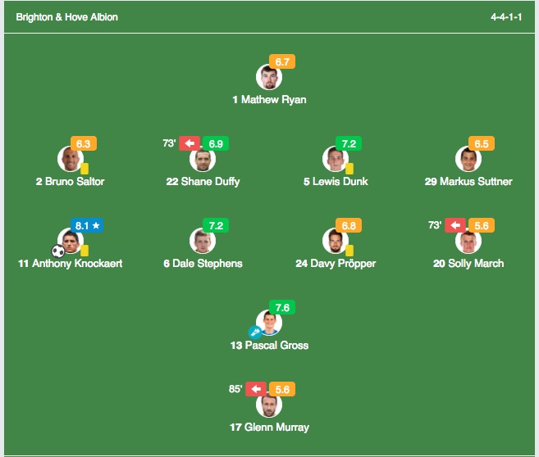Click the Brighton & Hove Albion team title
Screen dimensions: 539x457
(67, 17)
